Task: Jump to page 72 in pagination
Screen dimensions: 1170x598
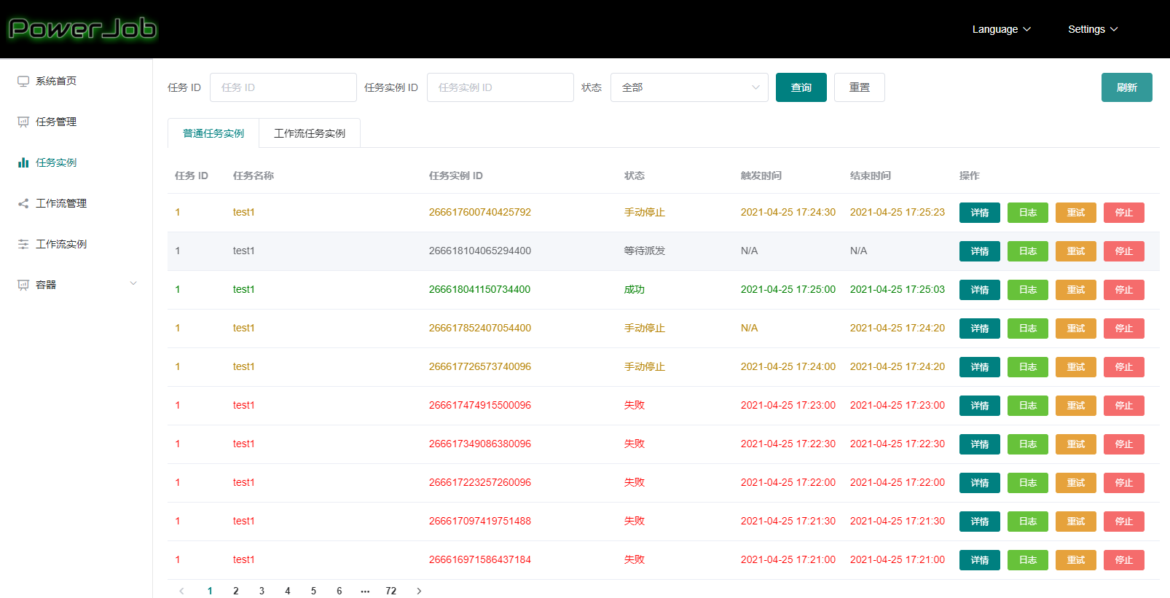Action: 391,591
